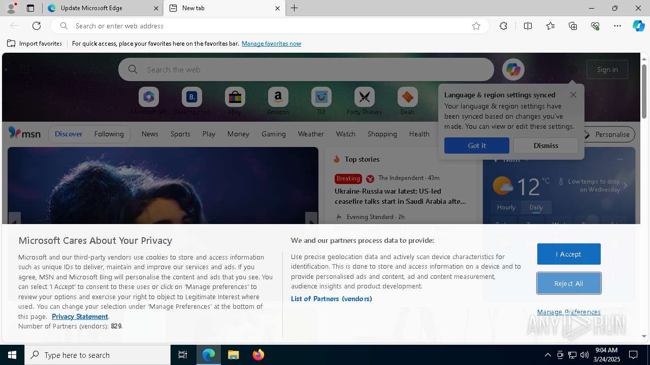
Task: Open the Amazon quick link
Action: coord(278,101)
